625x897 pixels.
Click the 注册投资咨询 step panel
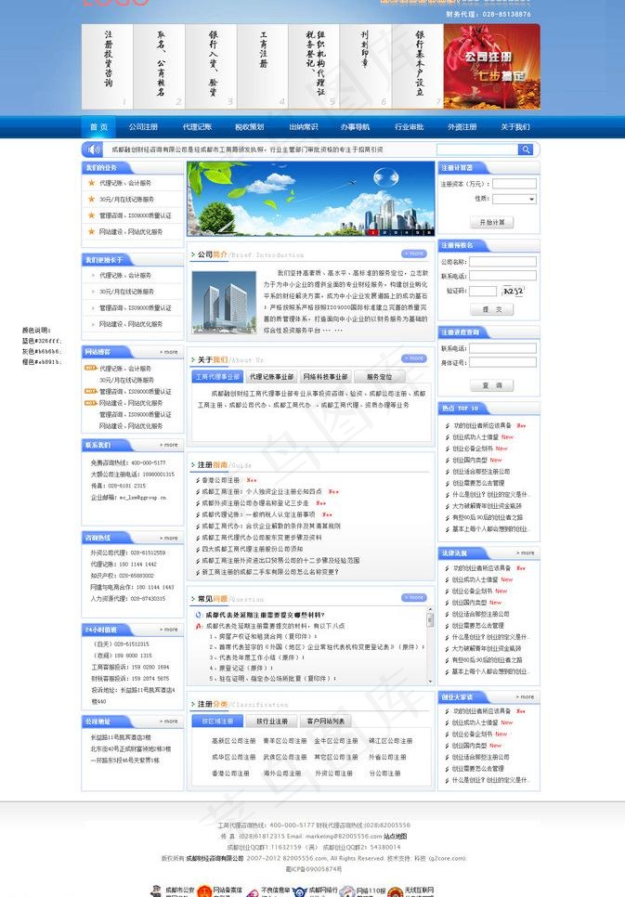click(x=108, y=66)
